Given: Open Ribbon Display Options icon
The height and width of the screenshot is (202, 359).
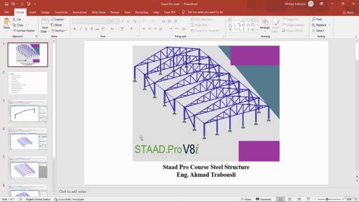Looking at the screenshot, I should (x=321, y=4).
